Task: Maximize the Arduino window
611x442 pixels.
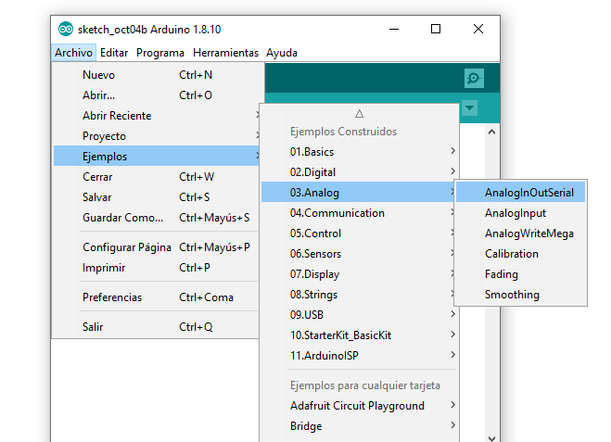Action: [436, 29]
